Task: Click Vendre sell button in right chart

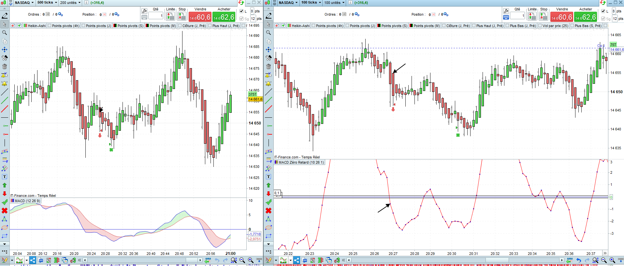Action: click(562, 17)
